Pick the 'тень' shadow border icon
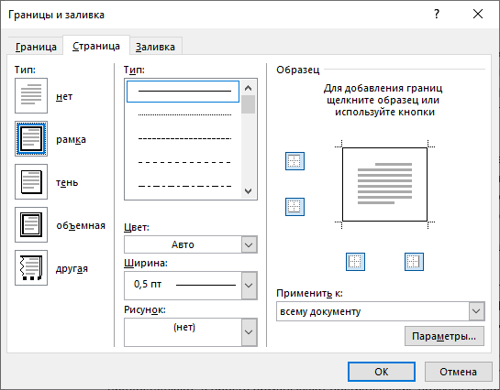 coord(31,181)
